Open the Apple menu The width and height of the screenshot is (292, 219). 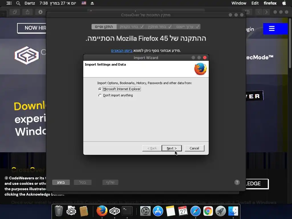[x=284, y=3]
